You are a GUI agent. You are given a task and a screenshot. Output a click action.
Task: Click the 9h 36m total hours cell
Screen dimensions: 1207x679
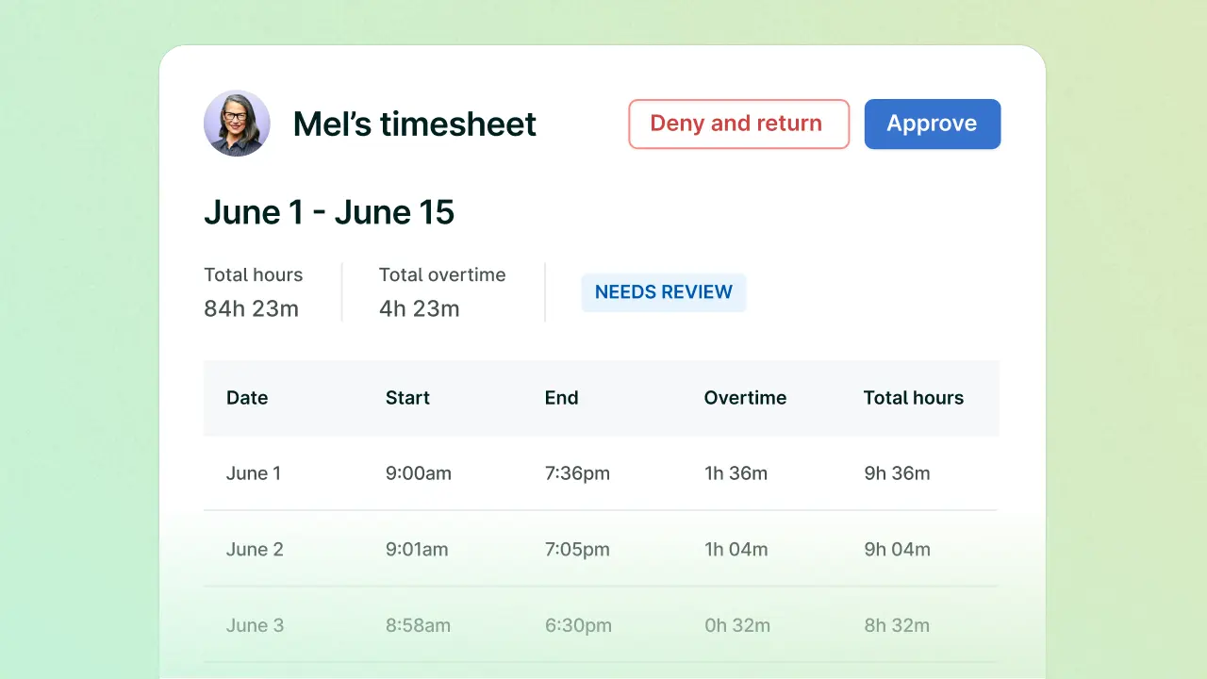pos(897,473)
